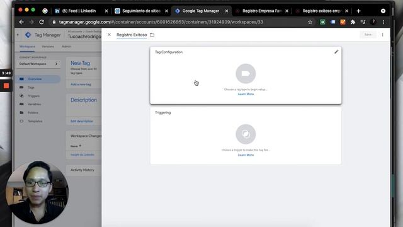403x227 pixels.
Task: Open the Workspace tab
Action: coord(27,47)
